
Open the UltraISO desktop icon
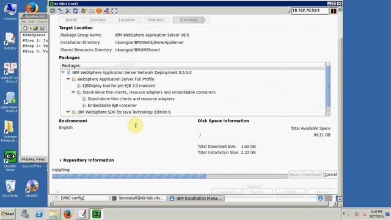click(32, 188)
